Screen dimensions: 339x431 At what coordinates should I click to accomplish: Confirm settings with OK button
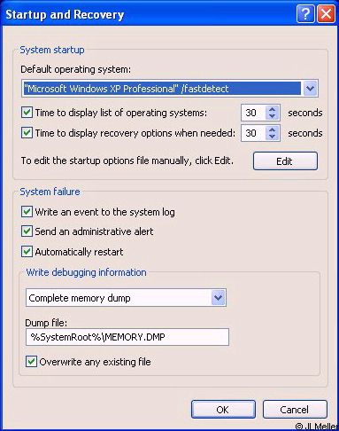click(x=223, y=410)
